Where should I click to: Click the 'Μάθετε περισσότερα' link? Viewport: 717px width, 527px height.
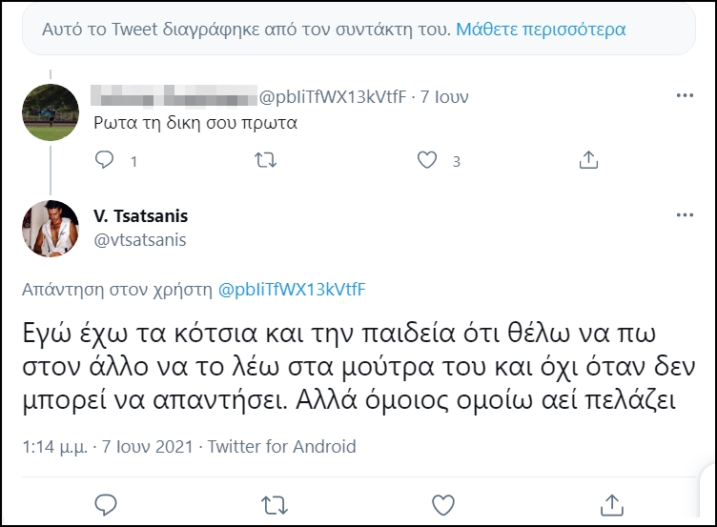point(541,30)
